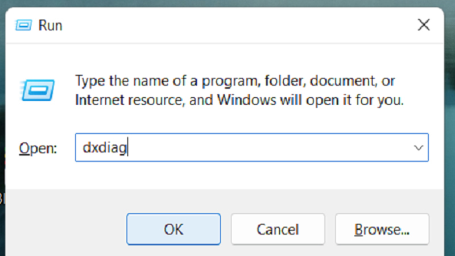Click the typed dxdiag text
Viewport: 455px width, 256px height.
pyautogui.click(x=105, y=148)
